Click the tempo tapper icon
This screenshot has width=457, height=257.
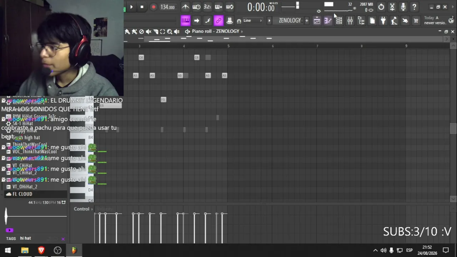pyautogui.click(x=394, y=21)
